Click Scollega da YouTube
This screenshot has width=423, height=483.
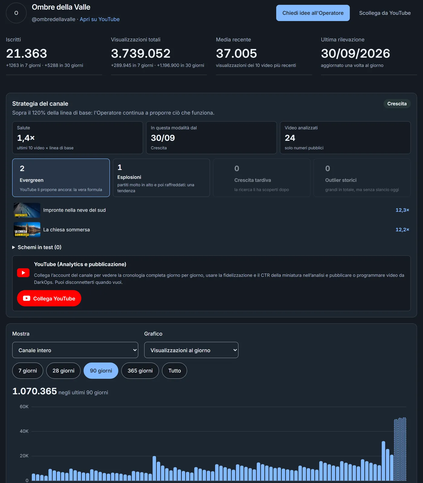coord(385,13)
